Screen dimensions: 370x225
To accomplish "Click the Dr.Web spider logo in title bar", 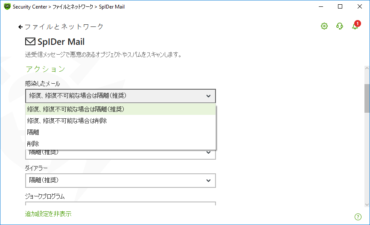I will [x=7, y=6].
